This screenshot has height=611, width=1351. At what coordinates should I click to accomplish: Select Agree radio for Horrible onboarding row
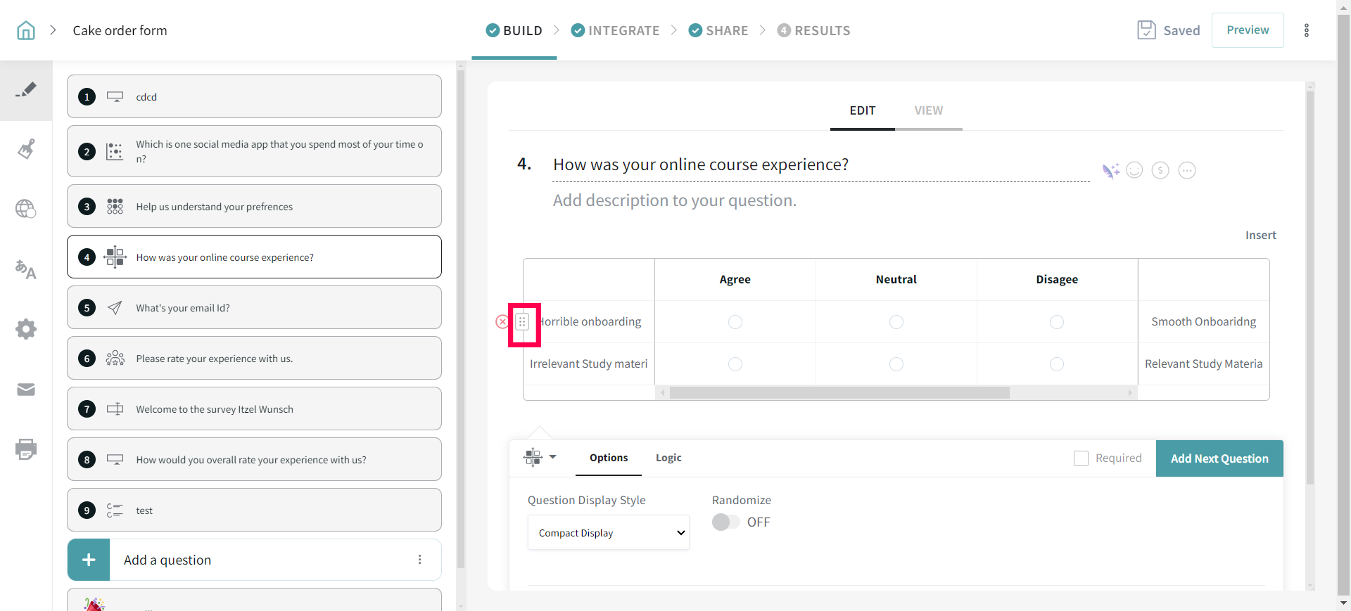735,322
